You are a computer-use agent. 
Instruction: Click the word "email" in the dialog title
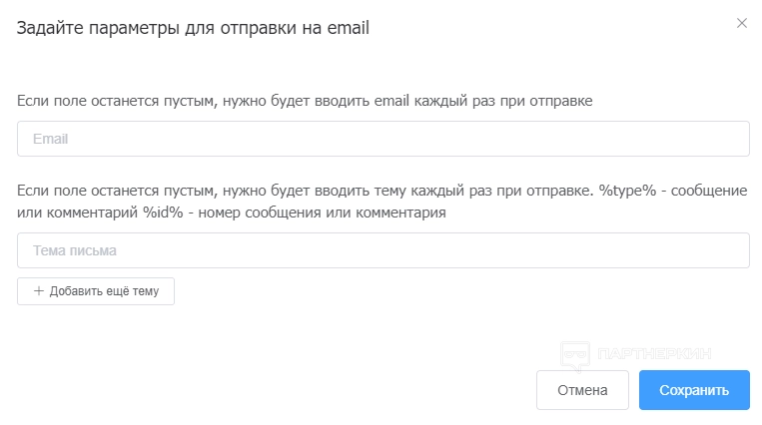click(349, 28)
